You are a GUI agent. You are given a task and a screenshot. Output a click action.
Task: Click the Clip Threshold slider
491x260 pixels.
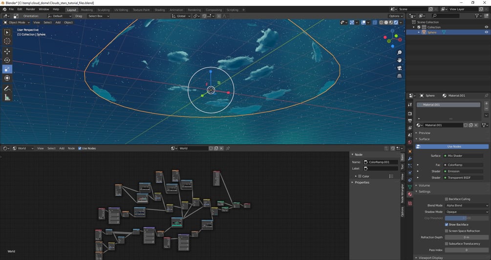point(467,218)
